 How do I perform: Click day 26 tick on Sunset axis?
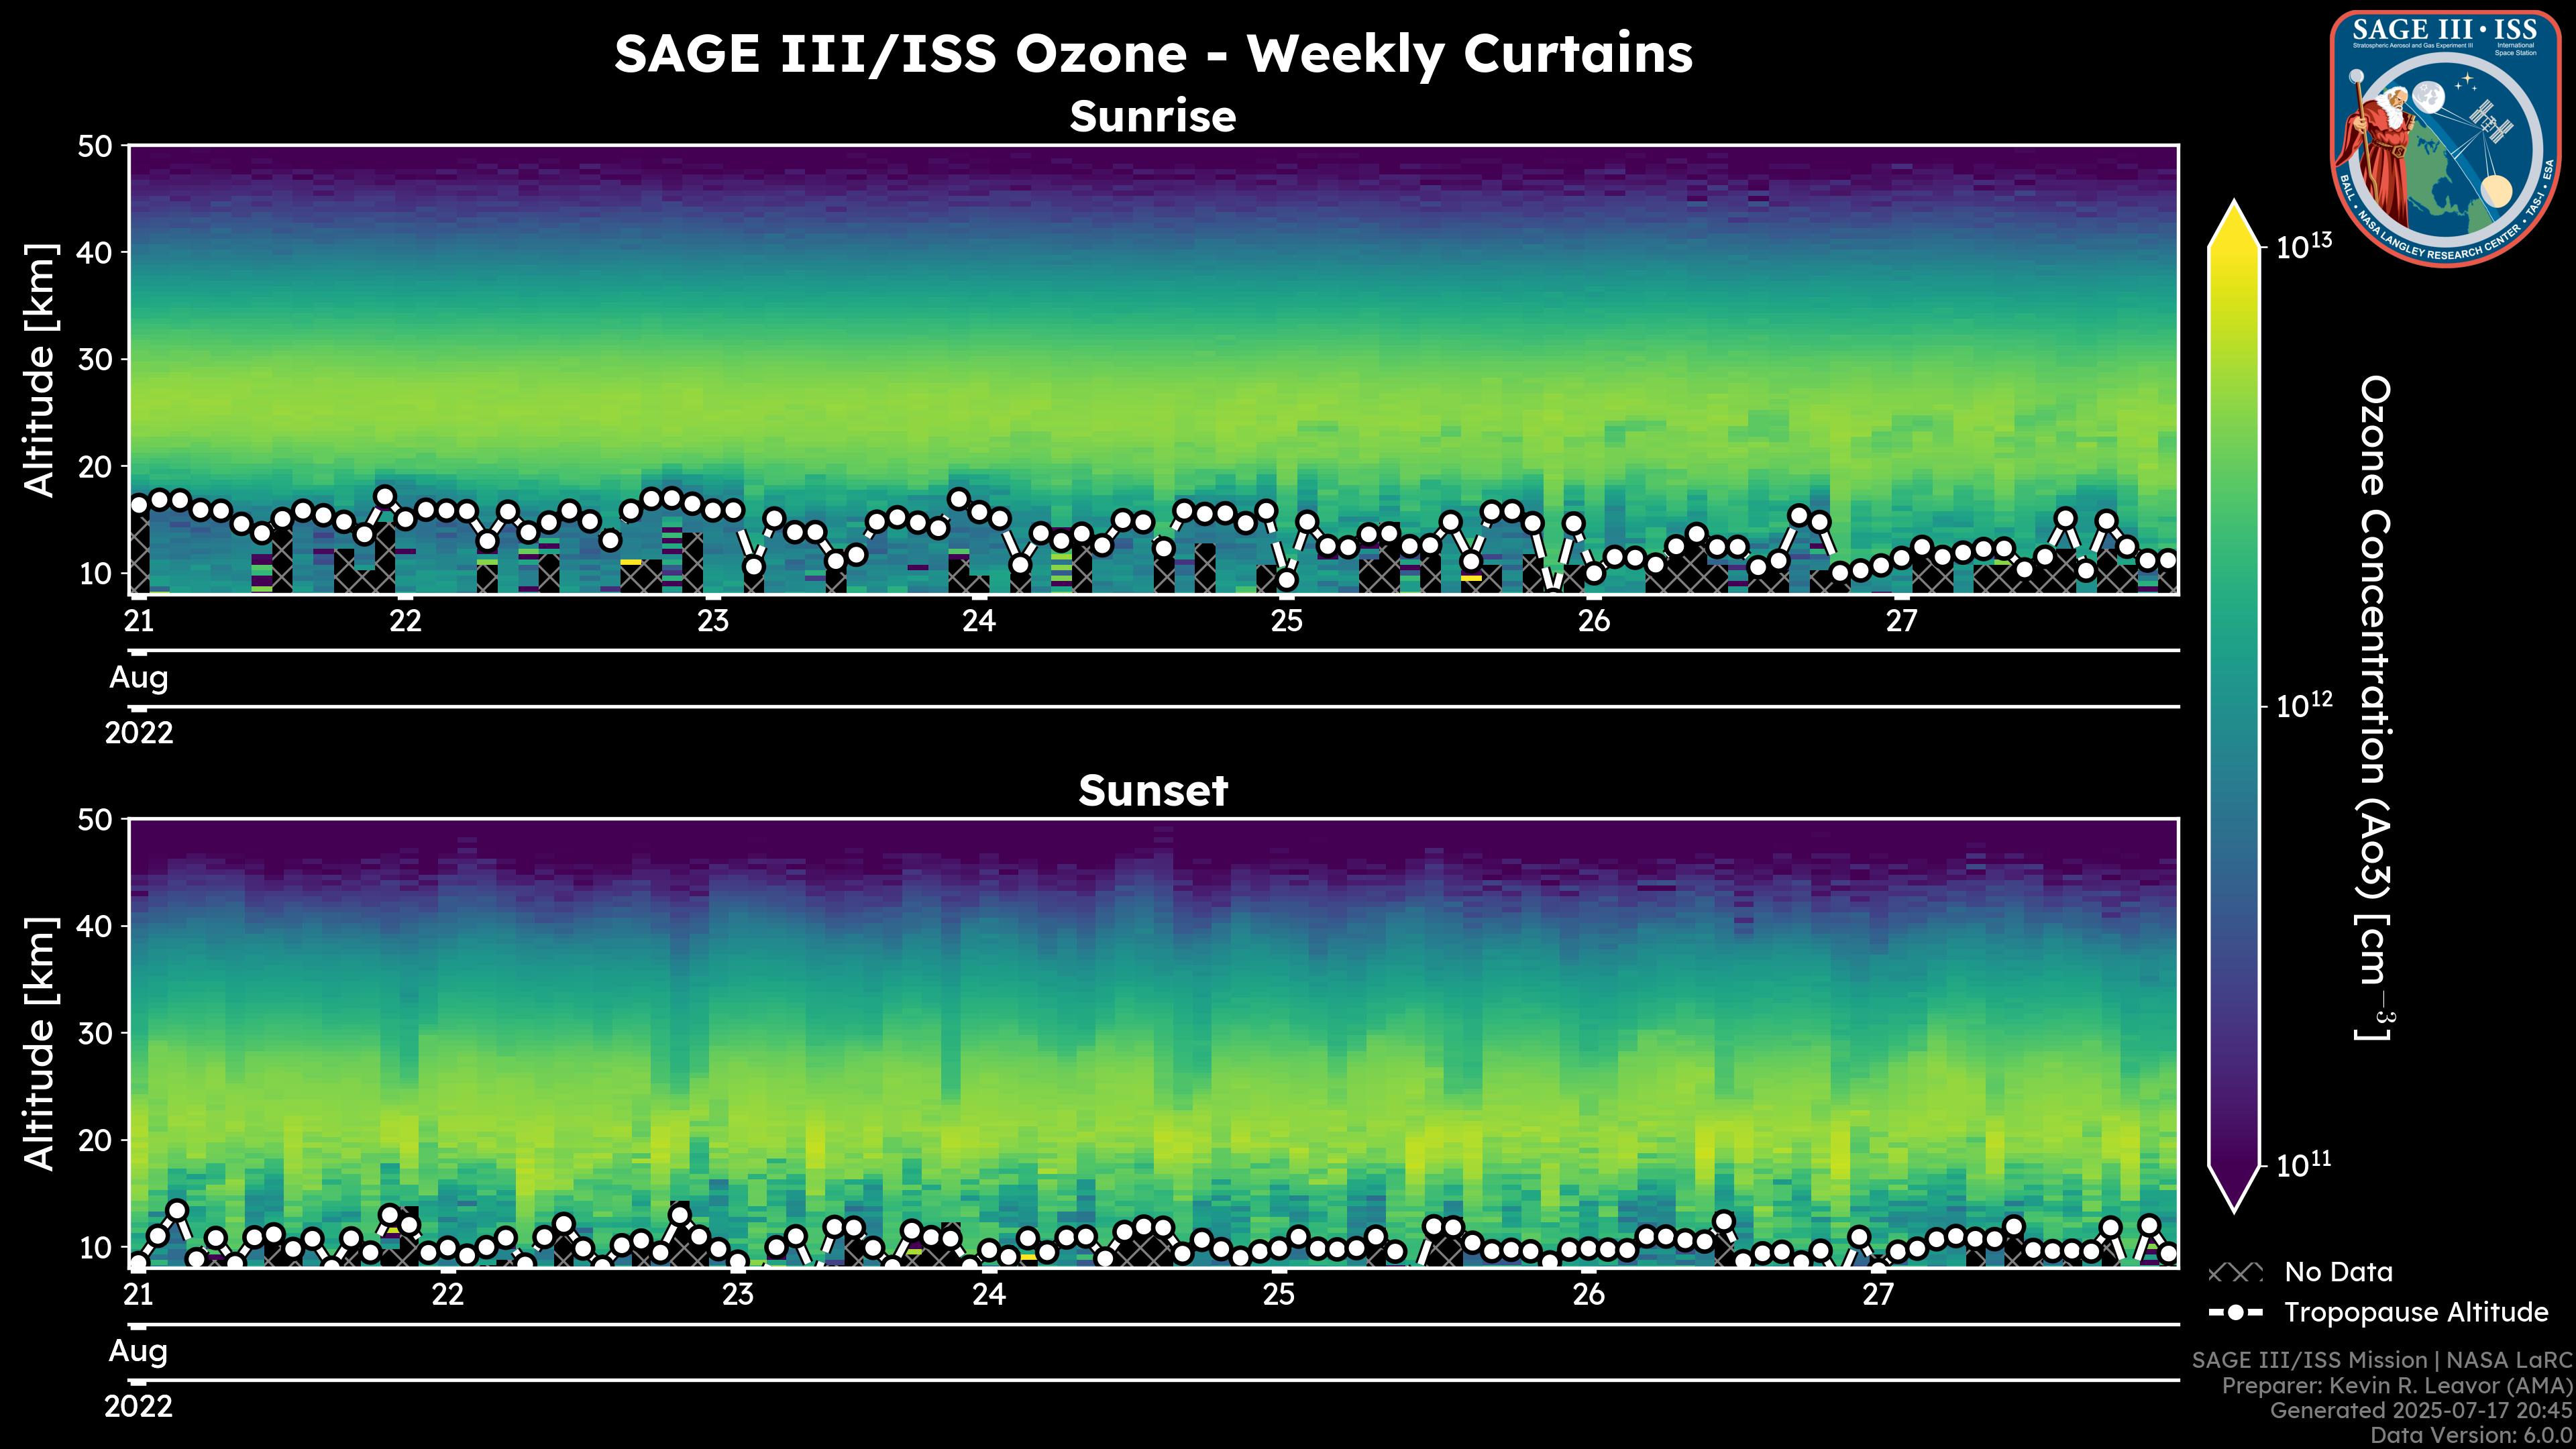pos(1588,1295)
